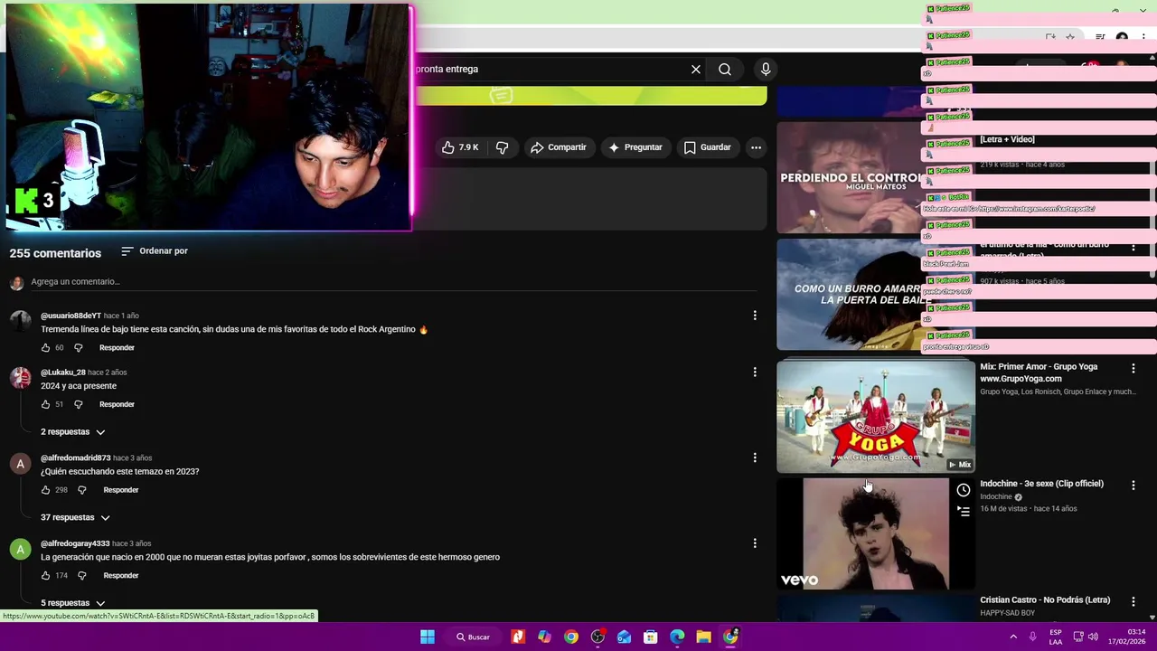The image size is (1157, 651).
Task: Clear the search box with the X icon
Action: [x=696, y=69]
